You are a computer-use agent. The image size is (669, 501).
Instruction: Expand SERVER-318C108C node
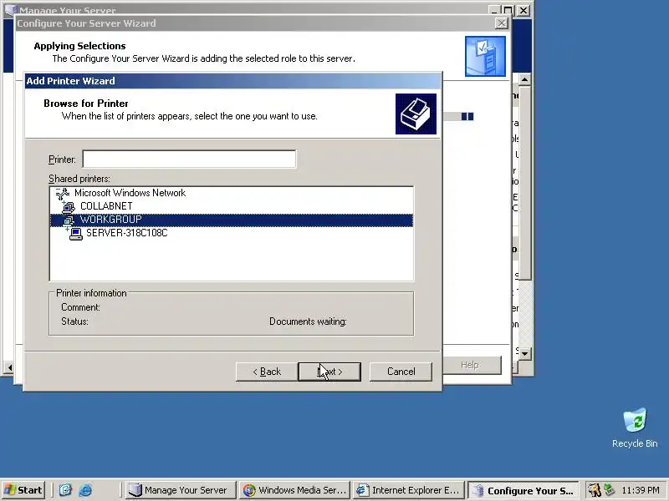point(67,230)
